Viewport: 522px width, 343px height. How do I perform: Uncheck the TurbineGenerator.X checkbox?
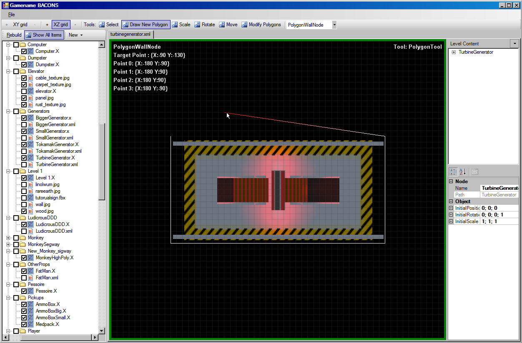24,158
